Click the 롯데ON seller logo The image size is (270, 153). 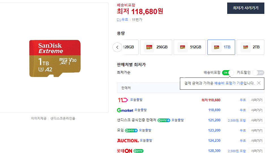pos(124,151)
